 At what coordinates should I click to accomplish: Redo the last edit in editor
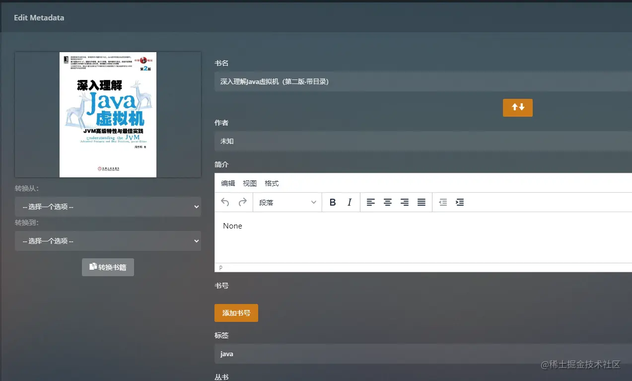[243, 202]
